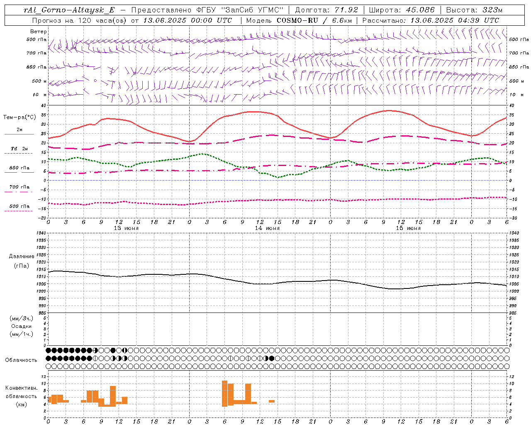Click the computed time Рассчитано: 13.06.2025 04:39 UTC
This screenshot has height=425, width=531.
coord(431,20)
